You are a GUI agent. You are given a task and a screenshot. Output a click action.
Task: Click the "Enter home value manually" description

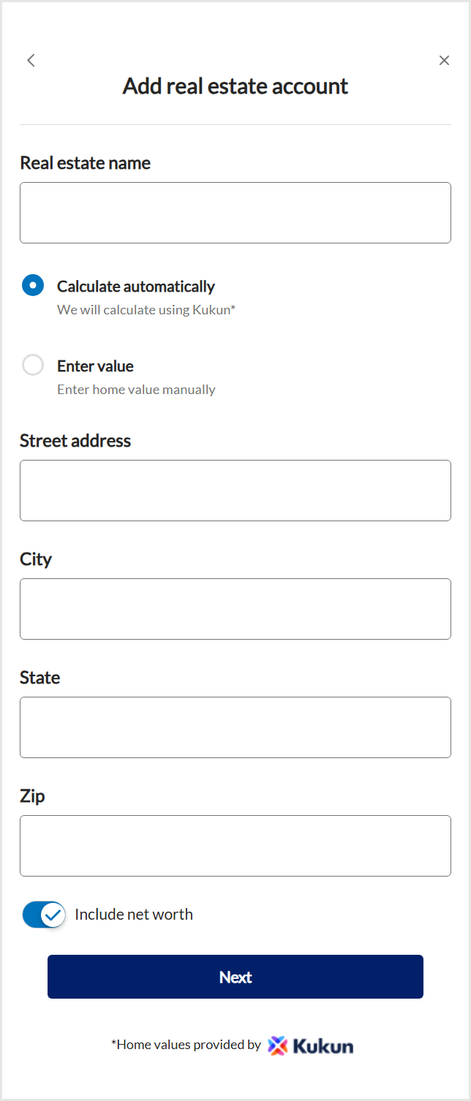click(136, 390)
